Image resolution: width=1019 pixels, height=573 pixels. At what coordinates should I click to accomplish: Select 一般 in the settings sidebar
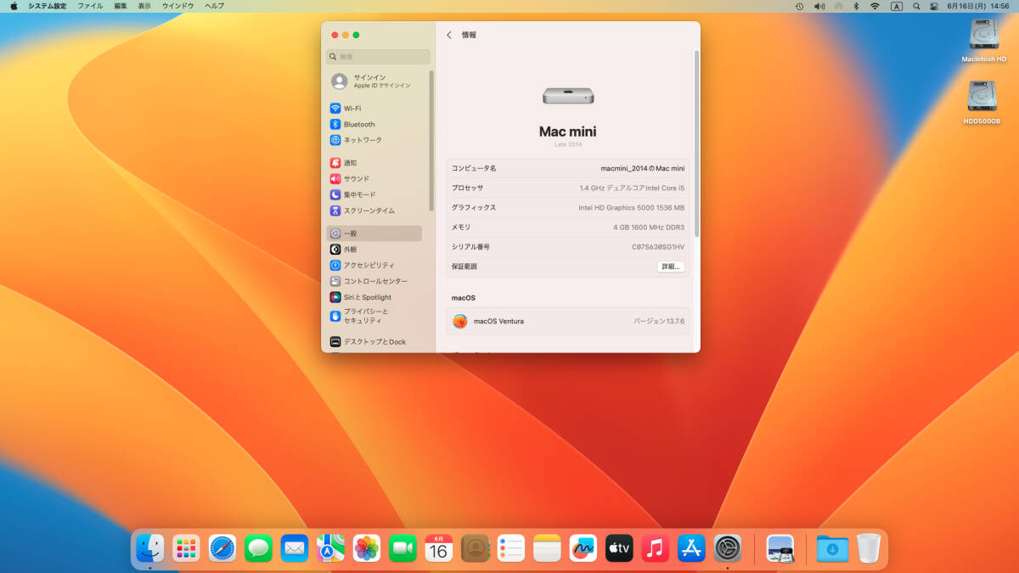[x=374, y=233]
